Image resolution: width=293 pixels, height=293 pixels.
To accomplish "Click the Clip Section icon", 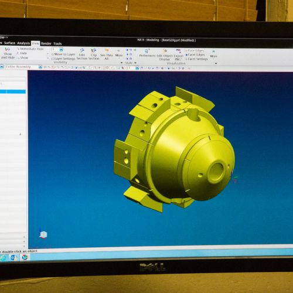I will pos(94,51).
